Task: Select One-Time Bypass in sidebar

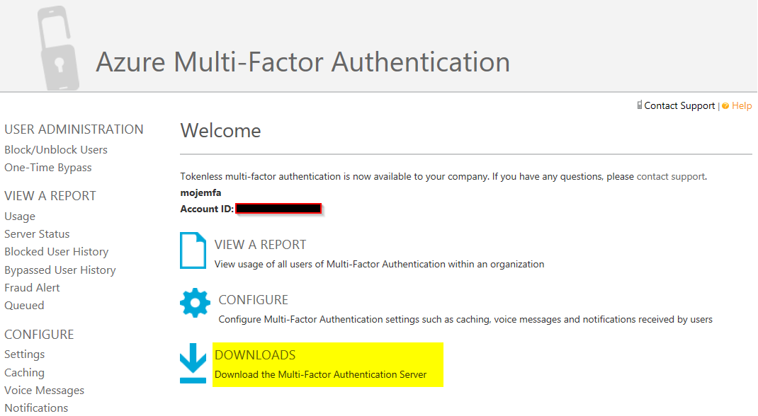Action: click(x=48, y=168)
